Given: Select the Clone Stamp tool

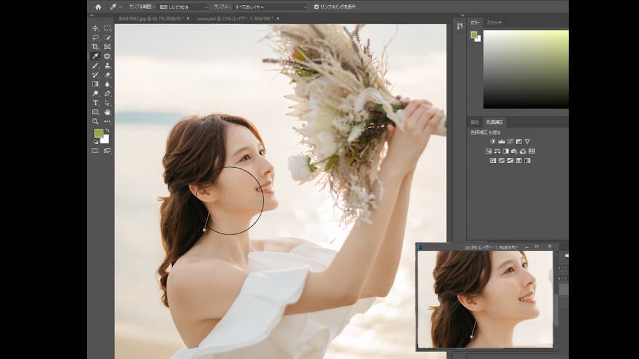Looking at the screenshot, I should click(x=107, y=65).
